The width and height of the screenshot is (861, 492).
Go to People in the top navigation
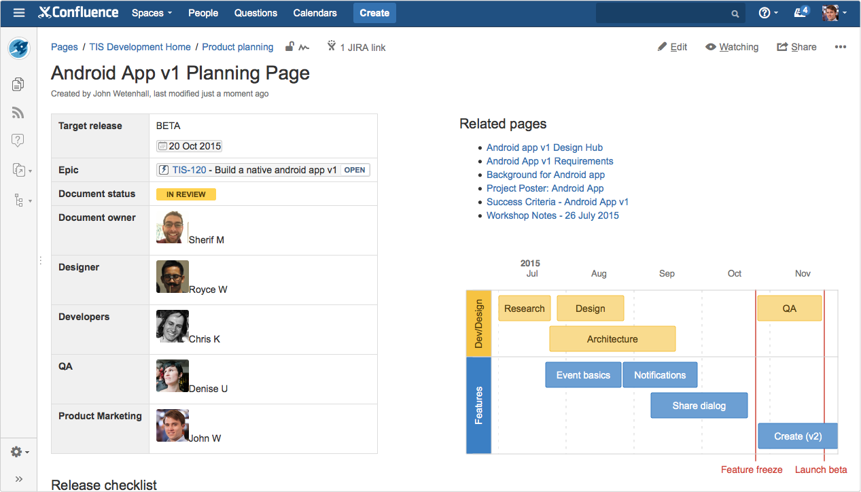pyautogui.click(x=203, y=13)
